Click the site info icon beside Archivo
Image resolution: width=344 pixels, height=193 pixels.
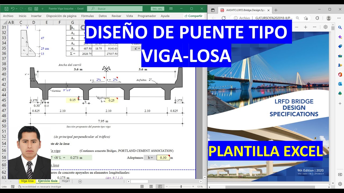pyautogui.click(x=235, y=18)
